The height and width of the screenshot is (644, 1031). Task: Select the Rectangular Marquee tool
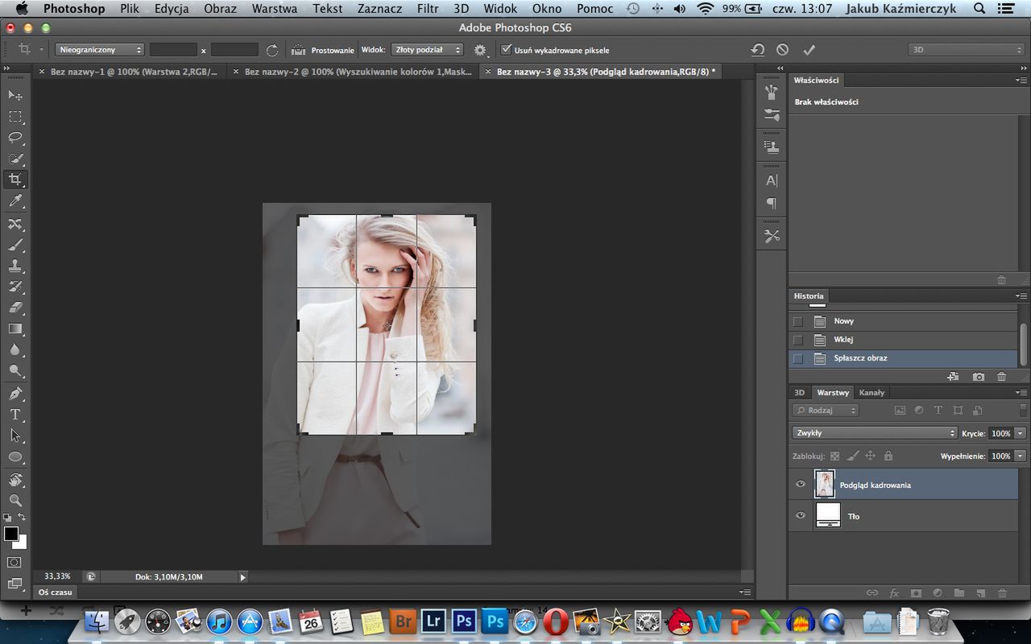pos(15,116)
